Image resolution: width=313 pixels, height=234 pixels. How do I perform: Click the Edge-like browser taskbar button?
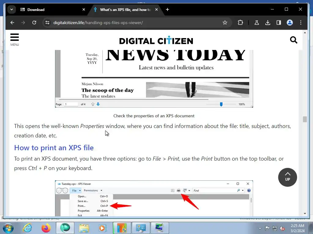(x=65, y=228)
